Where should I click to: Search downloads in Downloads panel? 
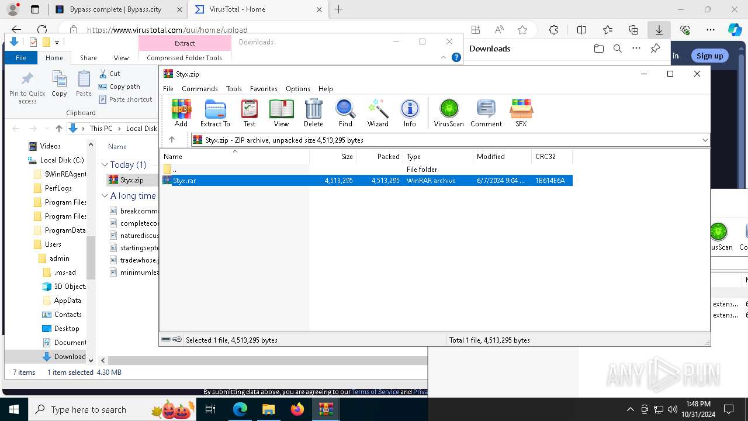coord(617,49)
